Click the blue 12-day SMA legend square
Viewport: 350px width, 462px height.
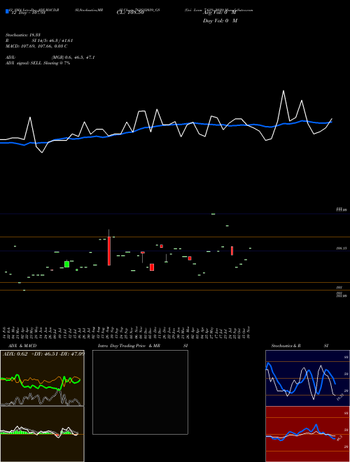tap(7, 12)
